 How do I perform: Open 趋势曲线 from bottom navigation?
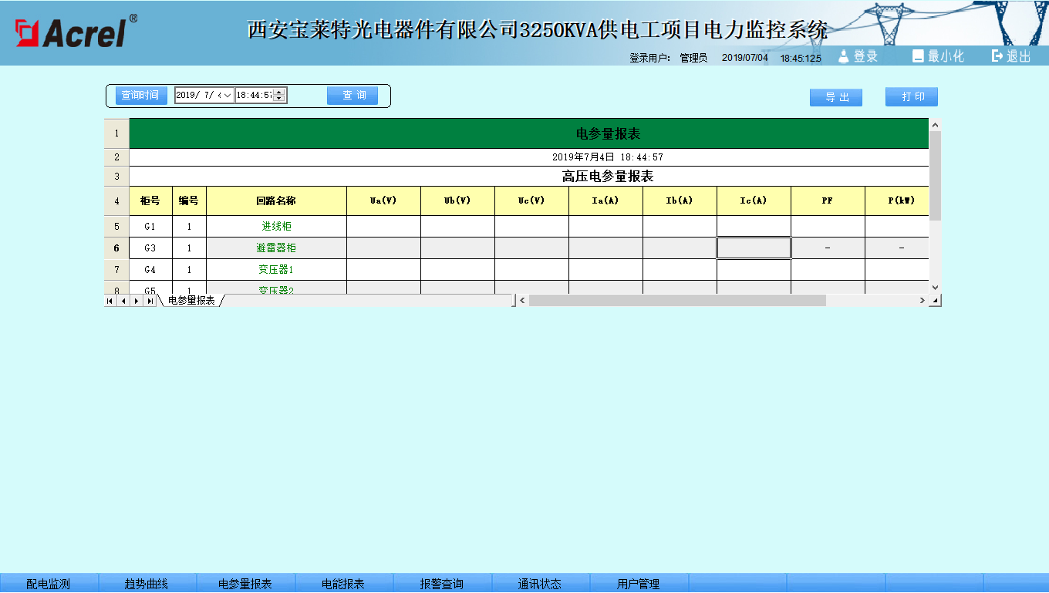(x=147, y=584)
